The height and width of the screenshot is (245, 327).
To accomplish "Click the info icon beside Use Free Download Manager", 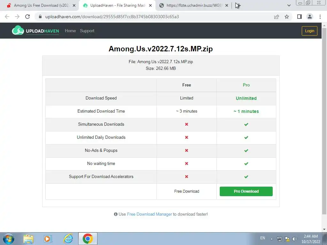I will [x=116, y=214].
